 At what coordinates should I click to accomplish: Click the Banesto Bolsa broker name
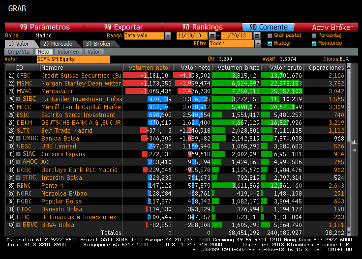point(61,209)
